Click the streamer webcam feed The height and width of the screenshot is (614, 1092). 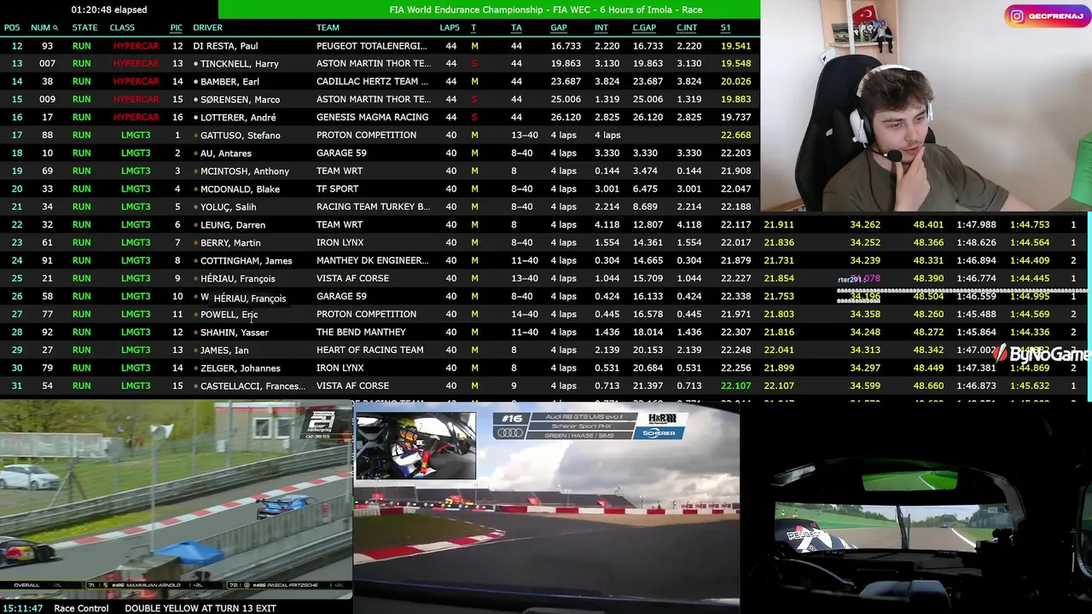tap(926, 106)
